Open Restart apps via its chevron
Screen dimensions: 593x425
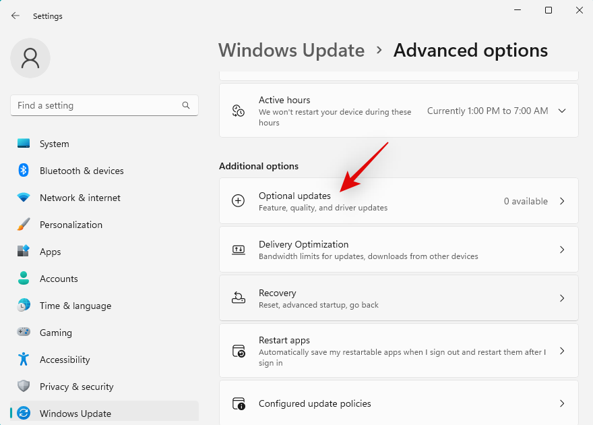click(562, 351)
